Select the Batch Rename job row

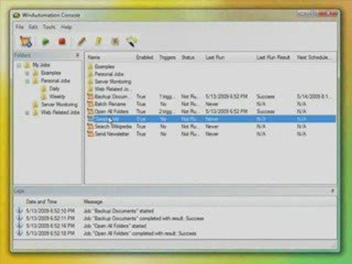tap(211, 104)
